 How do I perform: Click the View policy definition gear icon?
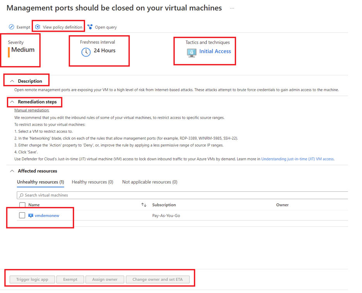(38, 27)
